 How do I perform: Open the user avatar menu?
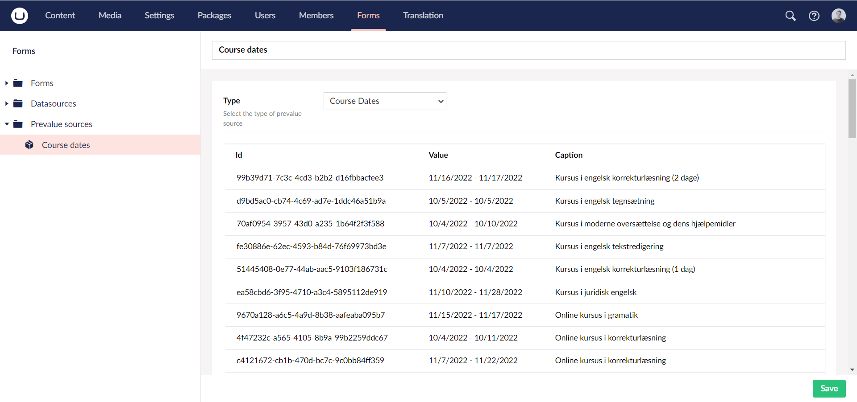click(x=839, y=16)
